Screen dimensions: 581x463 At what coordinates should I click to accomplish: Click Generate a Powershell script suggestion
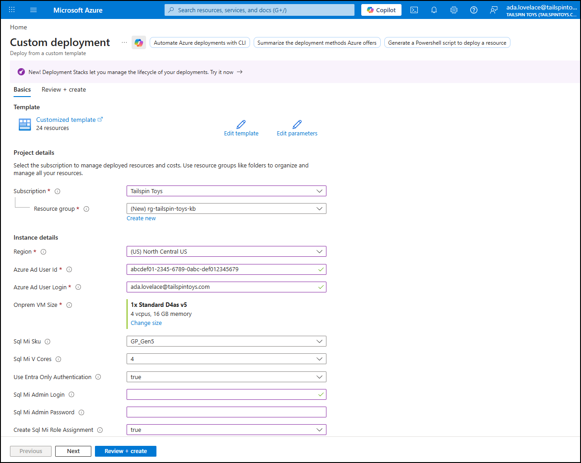tap(447, 43)
